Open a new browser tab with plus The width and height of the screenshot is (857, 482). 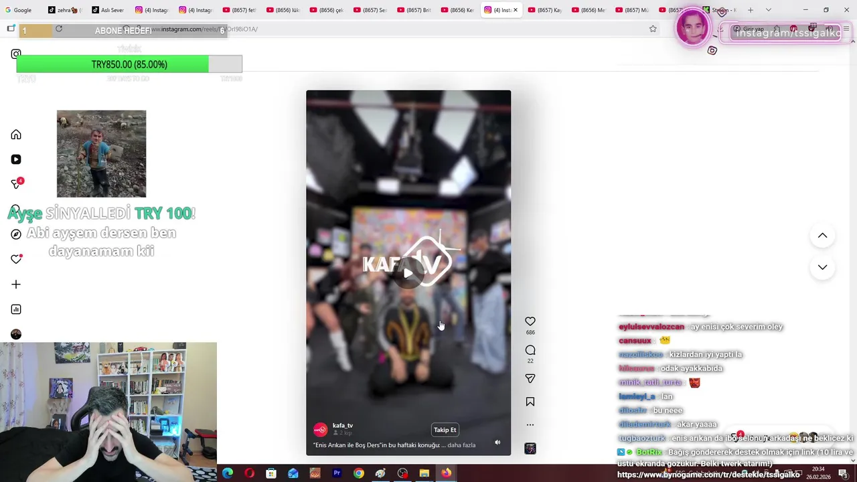tap(750, 10)
